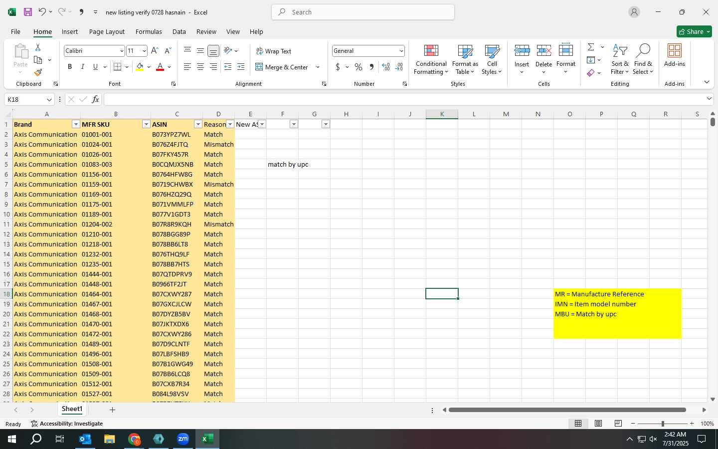The width and height of the screenshot is (718, 449).
Task: Decrease decimal places
Action: coord(399,67)
